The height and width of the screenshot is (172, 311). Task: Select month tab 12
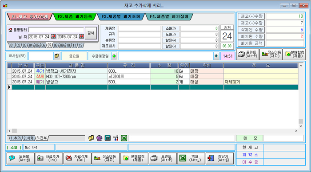pos(80,46)
